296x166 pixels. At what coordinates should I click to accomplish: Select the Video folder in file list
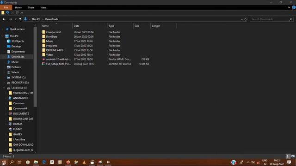(x=49, y=55)
